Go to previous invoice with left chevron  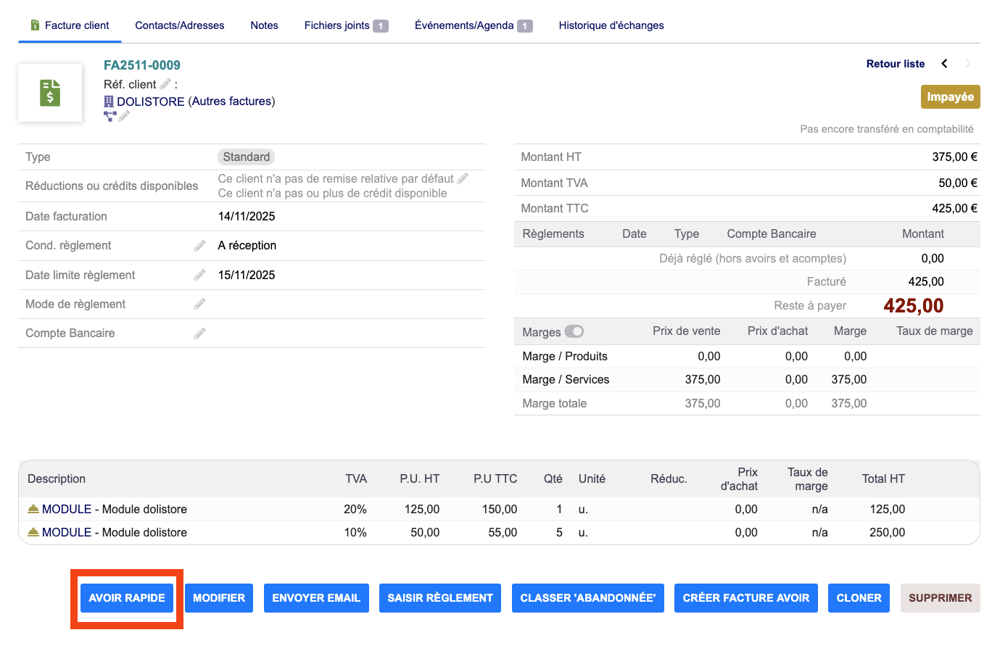(x=944, y=64)
